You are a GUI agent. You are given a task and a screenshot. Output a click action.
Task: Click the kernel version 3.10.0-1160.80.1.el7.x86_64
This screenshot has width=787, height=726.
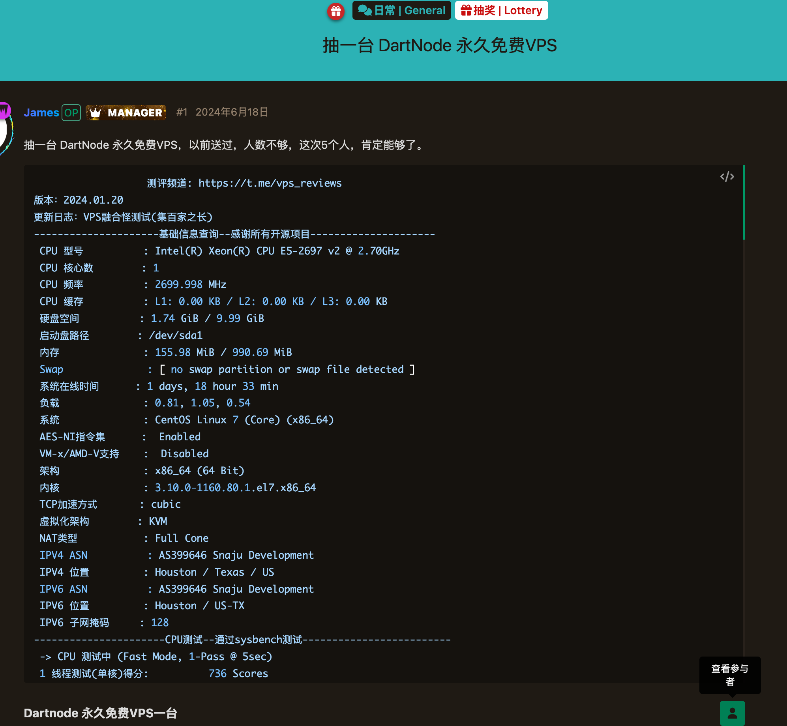(236, 488)
